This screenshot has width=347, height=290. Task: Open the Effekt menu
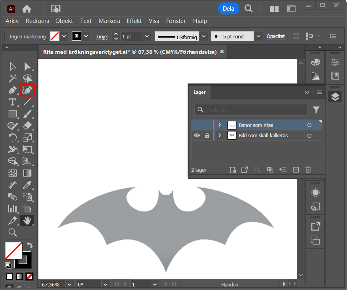(134, 21)
